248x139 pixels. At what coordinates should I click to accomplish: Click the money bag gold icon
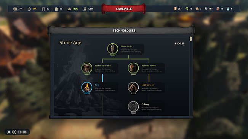click(x=85, y=9)
